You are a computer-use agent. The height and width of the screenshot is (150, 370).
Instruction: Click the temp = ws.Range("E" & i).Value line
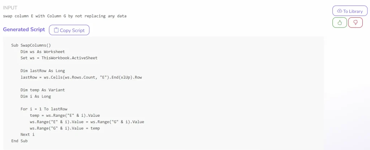[65, 116]
